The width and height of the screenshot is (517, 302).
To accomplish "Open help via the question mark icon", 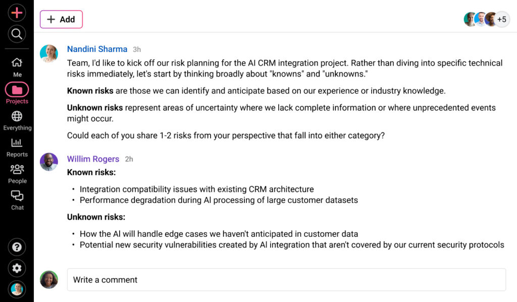I will 17,247.
